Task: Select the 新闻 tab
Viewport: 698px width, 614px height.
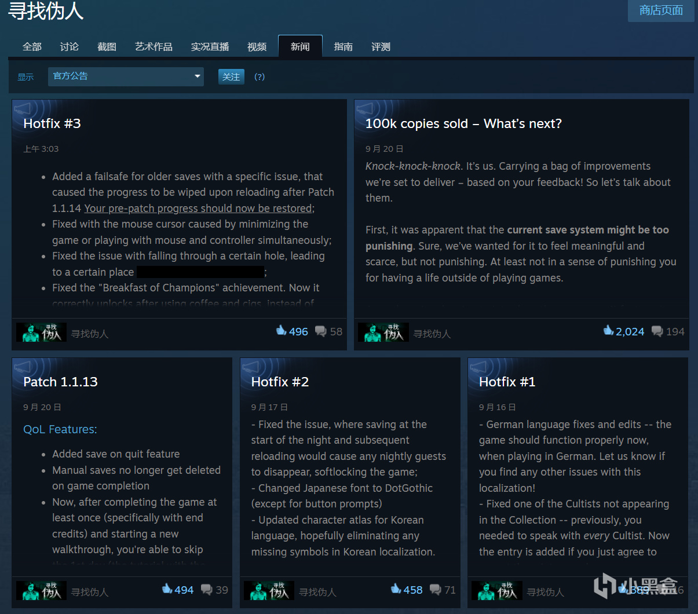Action: click(x=300, y=47)
